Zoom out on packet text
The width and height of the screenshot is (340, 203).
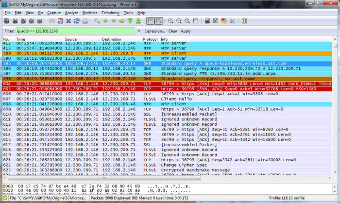click(179, 21)
